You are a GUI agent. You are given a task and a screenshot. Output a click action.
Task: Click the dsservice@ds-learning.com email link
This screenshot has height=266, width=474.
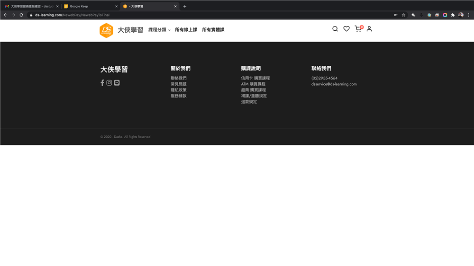point(334,84)
